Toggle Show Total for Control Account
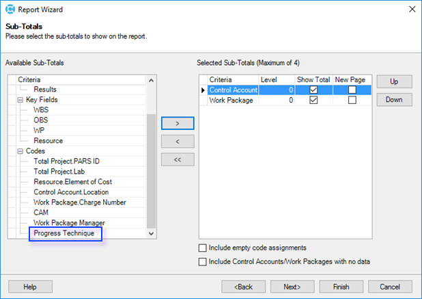The height and width of the screenshot is (299, 422). pos(313,90)
